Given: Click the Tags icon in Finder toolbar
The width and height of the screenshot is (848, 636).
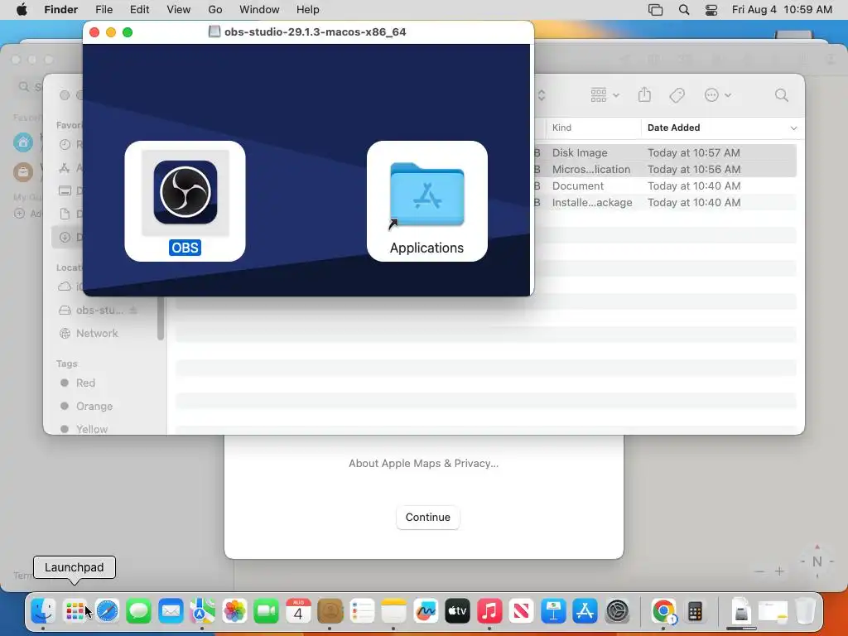Looking at the screenshot, I should click(x=677, y=96).
